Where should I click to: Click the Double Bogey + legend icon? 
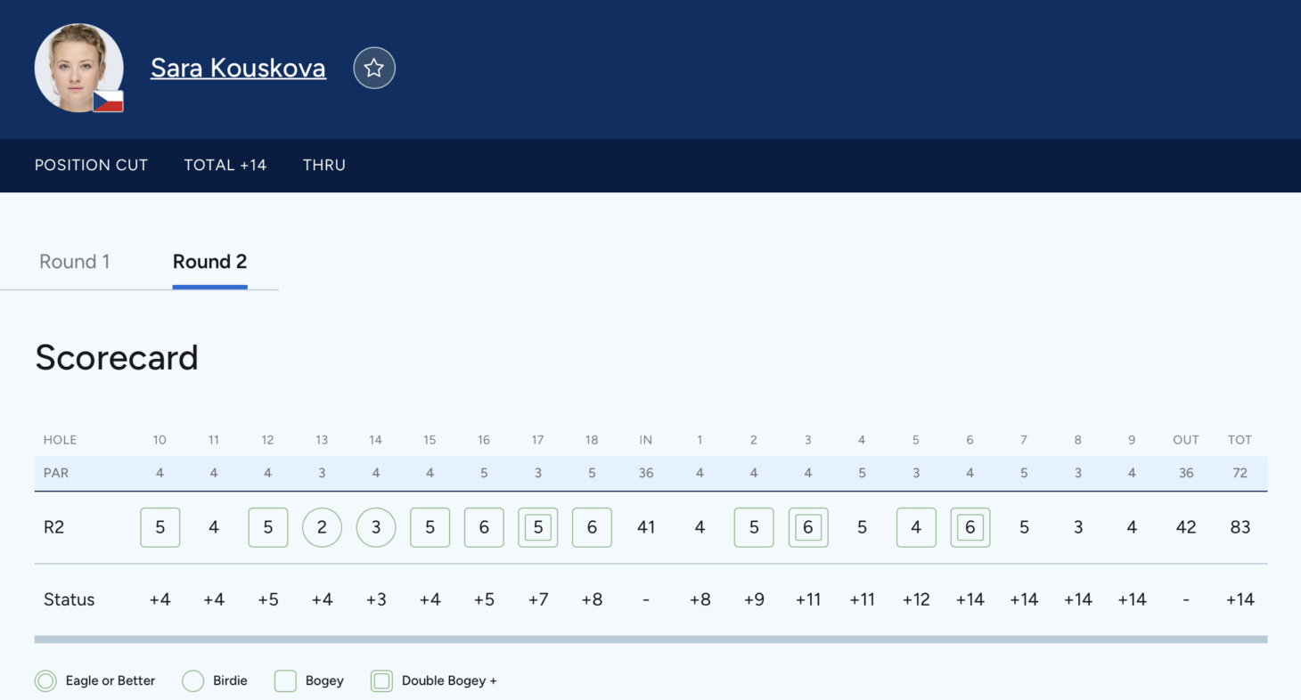pyautogui.click(x=381, y=681)
